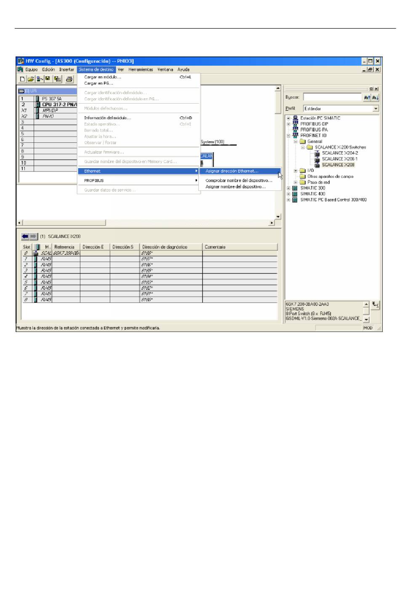400x589 pixels.
Task: Choose Comprobar nombre del dispositivo entry
Action: coord(240,180)
